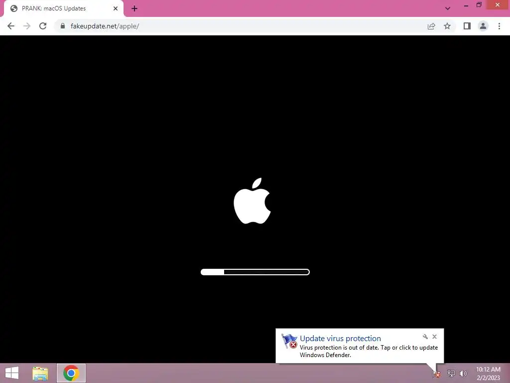
Task: Reload the fakeupdate.net page
Action: click(x=43, y=26)
